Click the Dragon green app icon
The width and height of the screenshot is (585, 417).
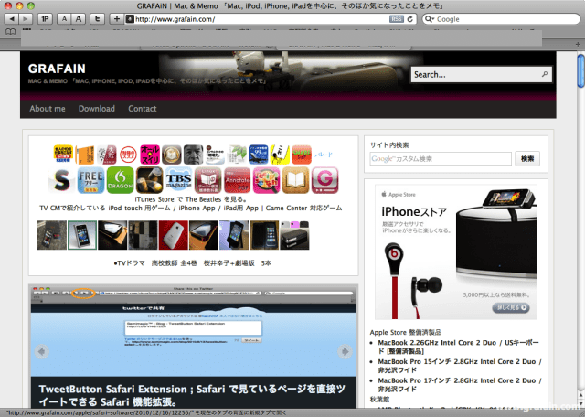tap(121, 179)
